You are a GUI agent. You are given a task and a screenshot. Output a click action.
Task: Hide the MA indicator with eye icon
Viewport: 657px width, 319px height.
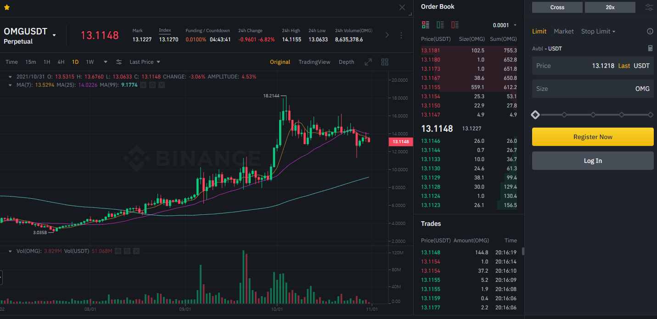[x=143, y=85]
